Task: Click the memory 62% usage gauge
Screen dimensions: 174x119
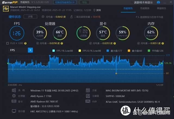Action: (151, 33)
